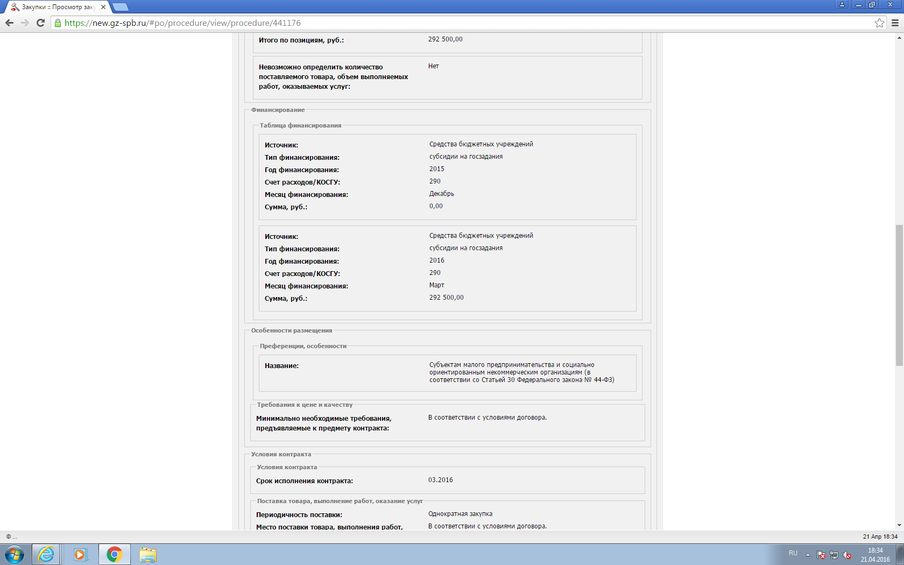Switch to Chrome in the taskbar
904x565 pixels.
tap(114, 554)
